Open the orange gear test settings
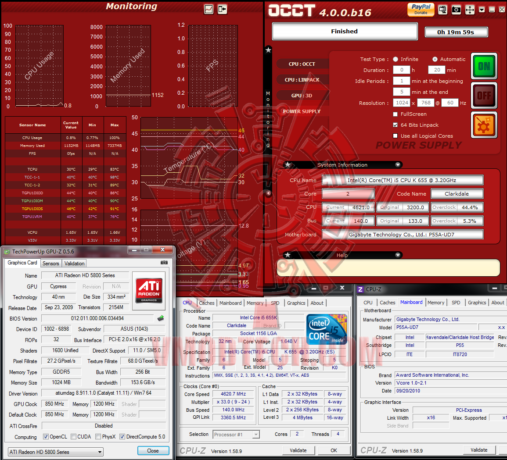Screen dimensions: 507x460 tap(484, 125)
